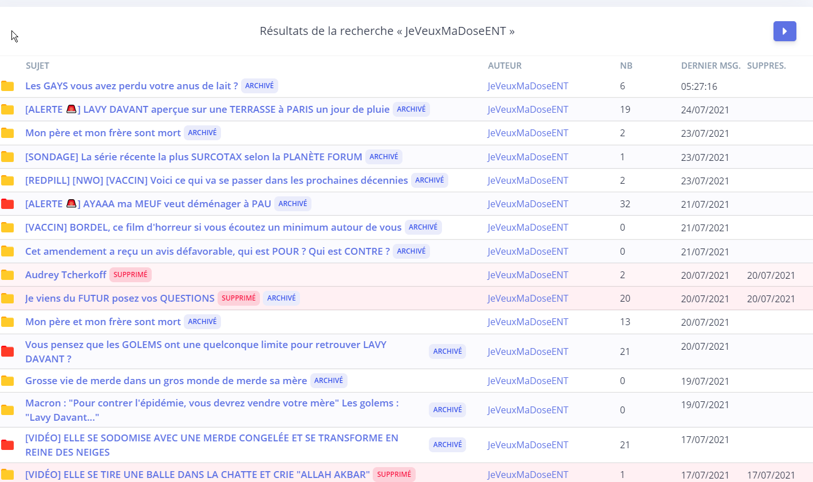Open topic '[REDPILL] [NWO] [VACCIN] Voici ce qui va se passer'

[x=216, y=180]
